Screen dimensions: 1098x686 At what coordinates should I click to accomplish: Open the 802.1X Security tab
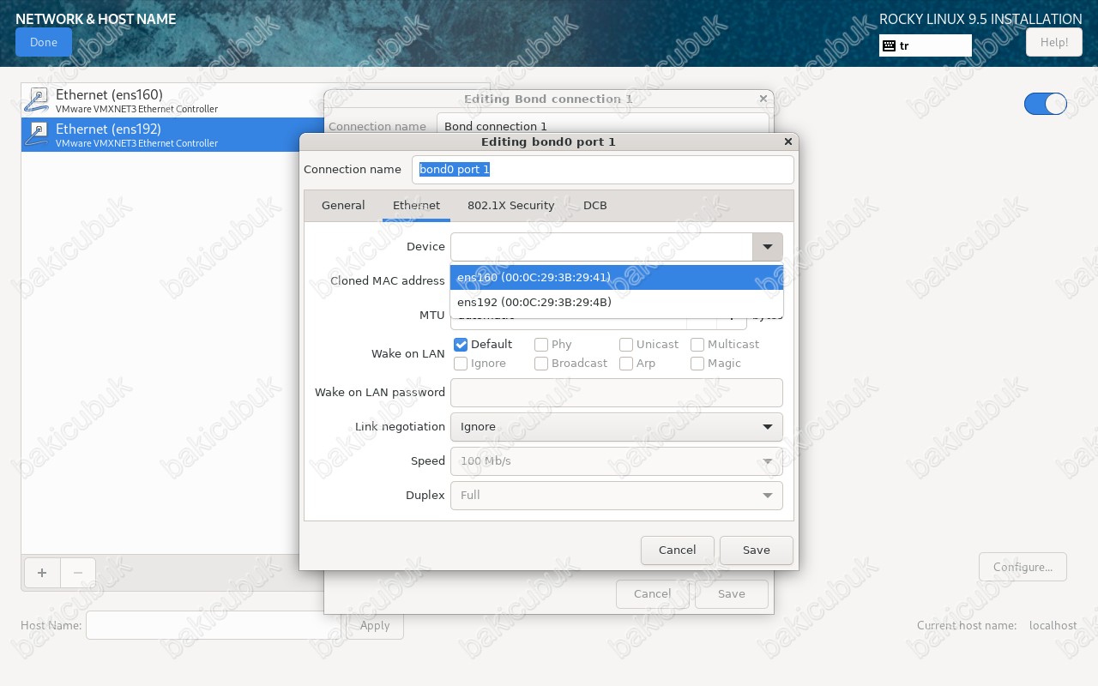(510, 206)
